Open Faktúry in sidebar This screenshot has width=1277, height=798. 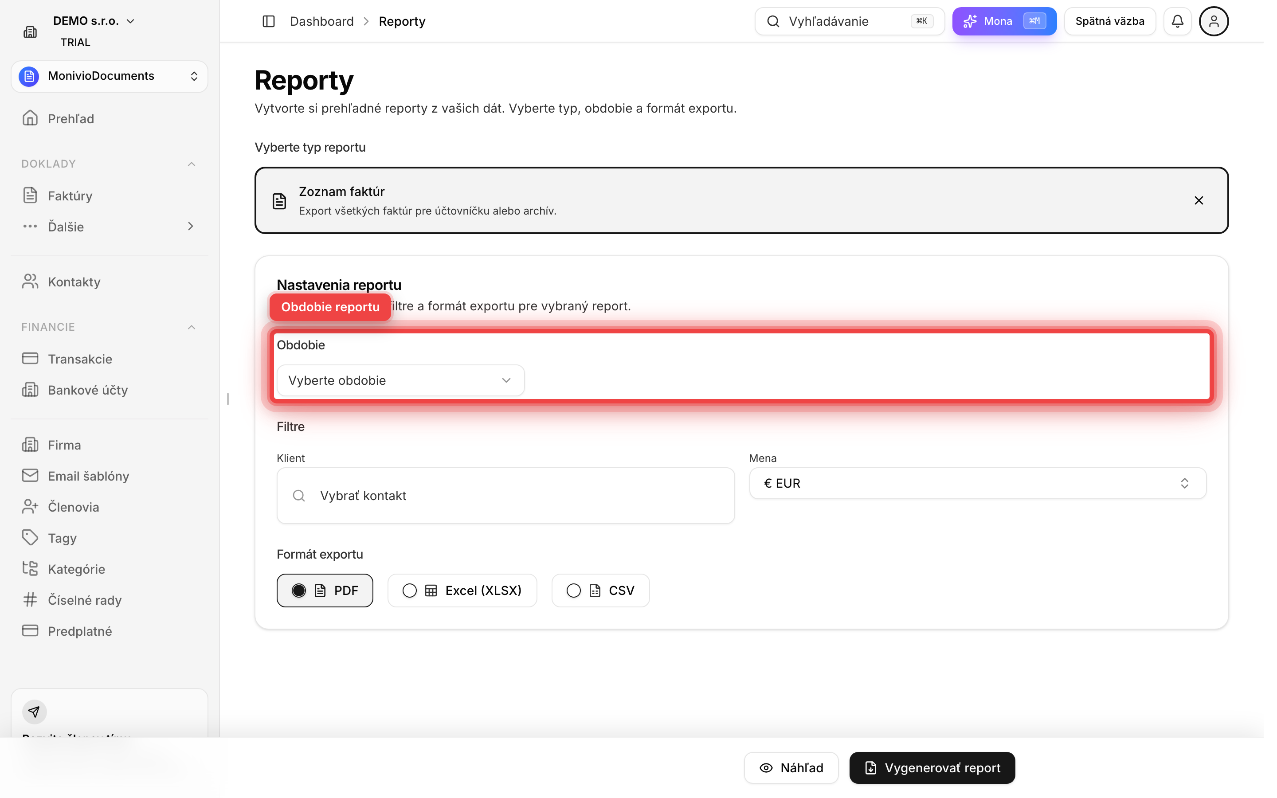pos(109,196)
